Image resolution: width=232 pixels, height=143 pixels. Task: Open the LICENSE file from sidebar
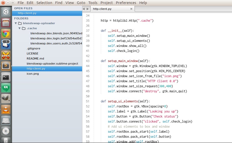pyautogui.click(x=32, y=53)
